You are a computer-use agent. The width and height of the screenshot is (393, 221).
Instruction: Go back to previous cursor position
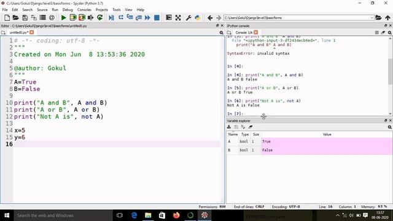click(210, 18)
